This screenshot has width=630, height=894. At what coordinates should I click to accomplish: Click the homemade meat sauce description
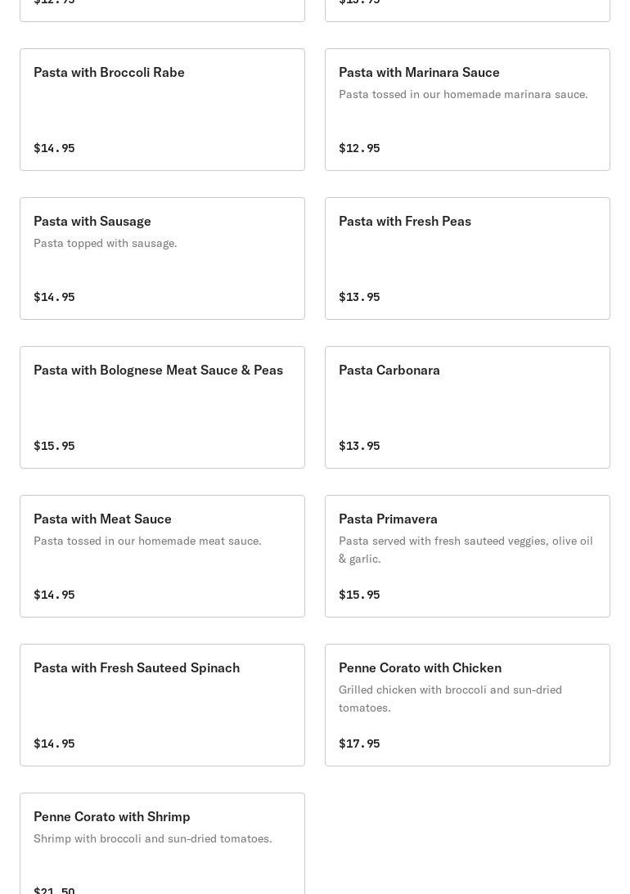tap(147, 541)
